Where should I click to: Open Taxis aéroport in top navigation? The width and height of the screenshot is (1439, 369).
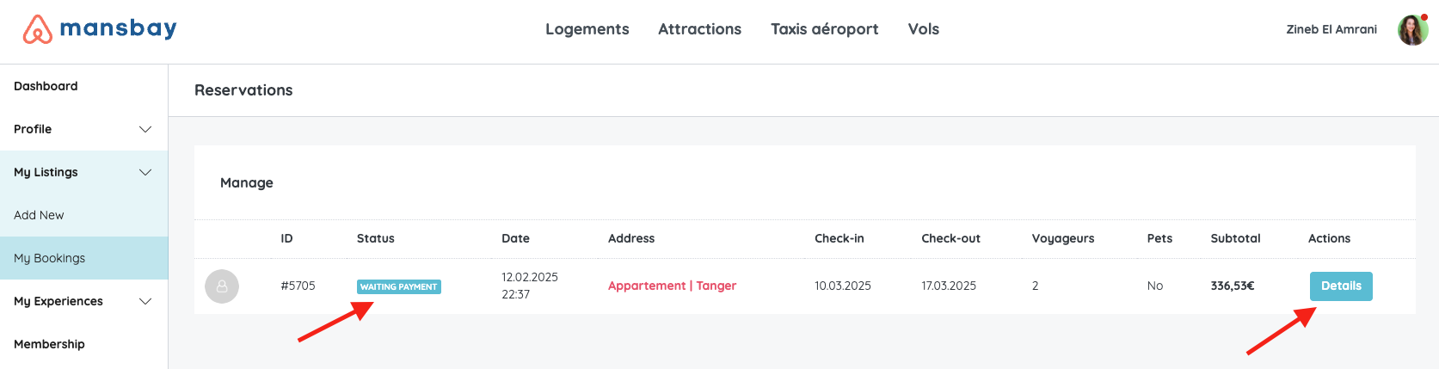(x=824, y=29)
